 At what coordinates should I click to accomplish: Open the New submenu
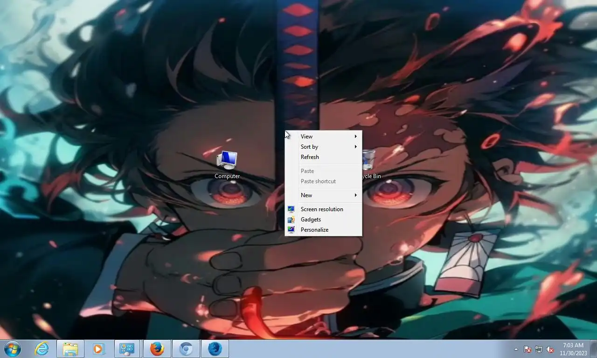[x=323, y=195]
